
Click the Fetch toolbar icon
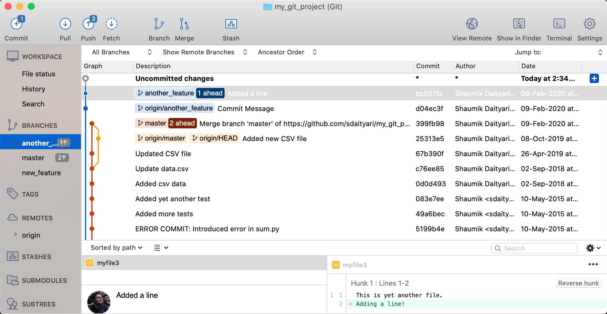tap(111, 24)
